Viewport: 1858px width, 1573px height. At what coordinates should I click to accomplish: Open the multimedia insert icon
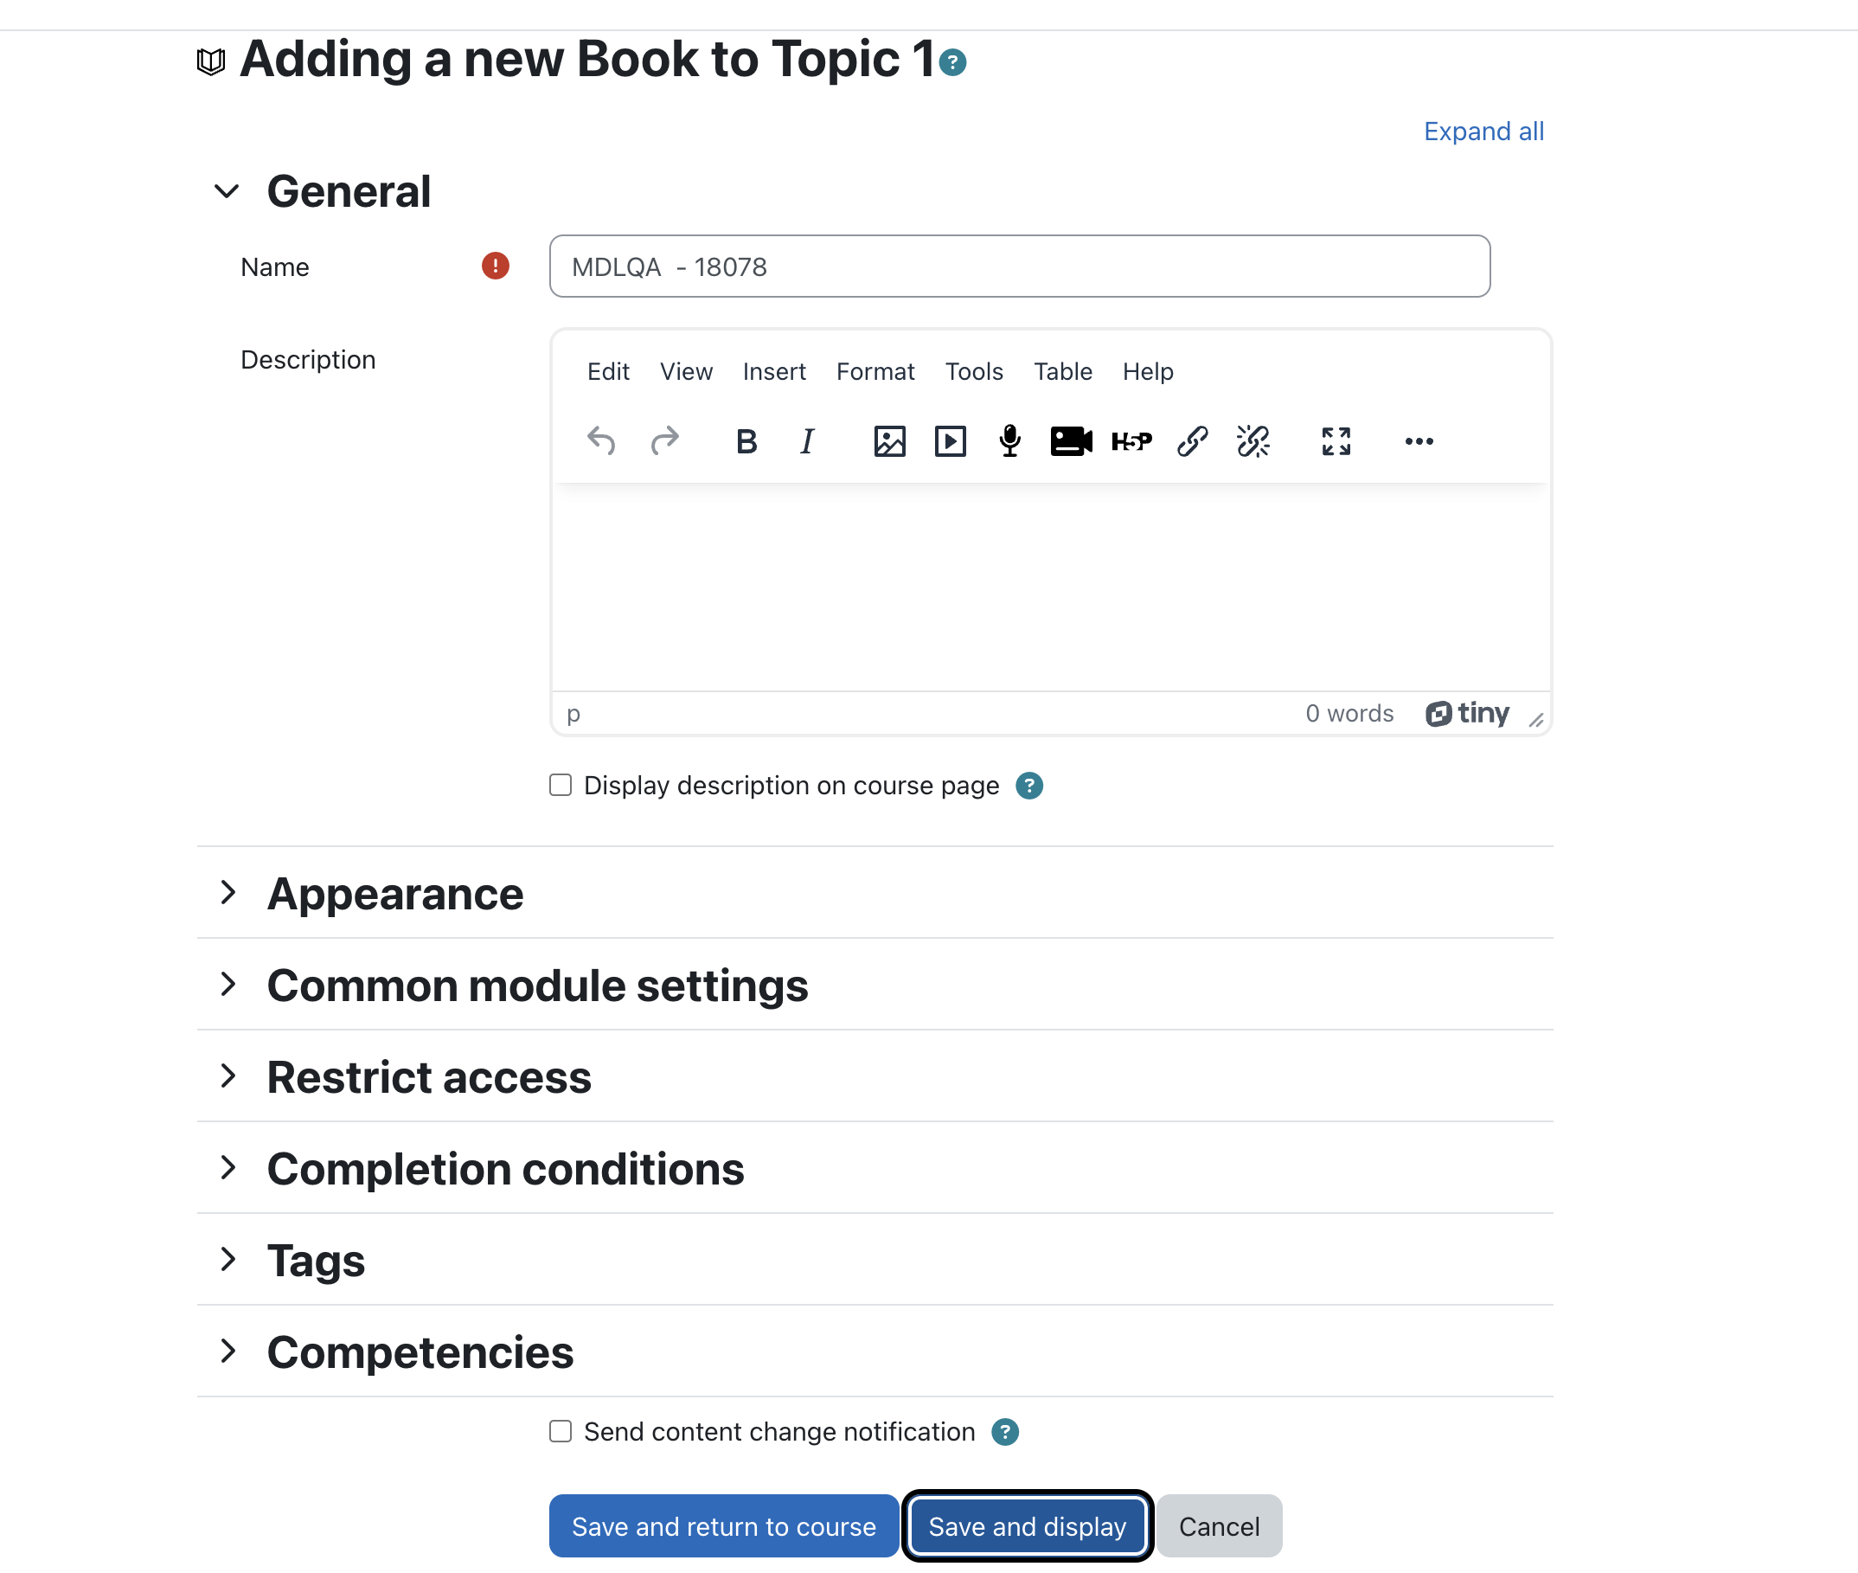coord(951,441)
